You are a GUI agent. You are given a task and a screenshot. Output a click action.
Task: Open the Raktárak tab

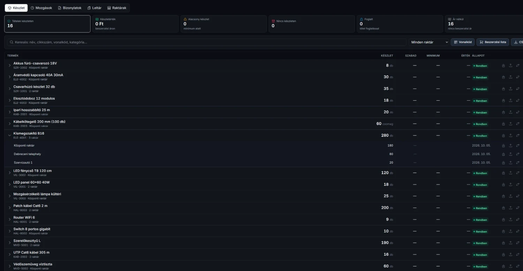[x=117, y=8]
